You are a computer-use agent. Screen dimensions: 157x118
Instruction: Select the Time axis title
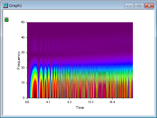(80, 108)
